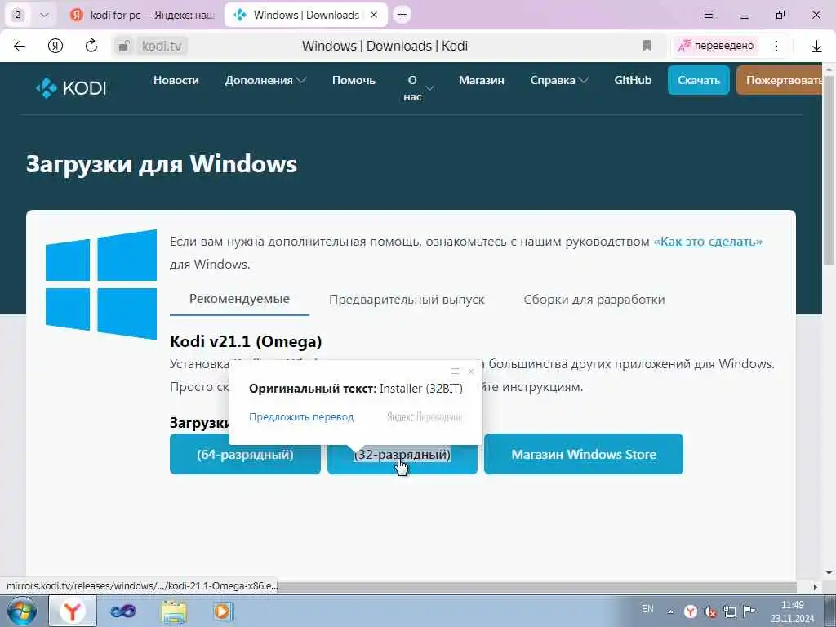
Task: Click the Yandex tray icon
Action: click(x=691, y=611)
